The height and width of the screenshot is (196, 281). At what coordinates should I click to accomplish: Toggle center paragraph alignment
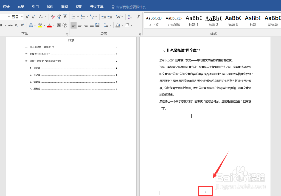coord(79,25)
